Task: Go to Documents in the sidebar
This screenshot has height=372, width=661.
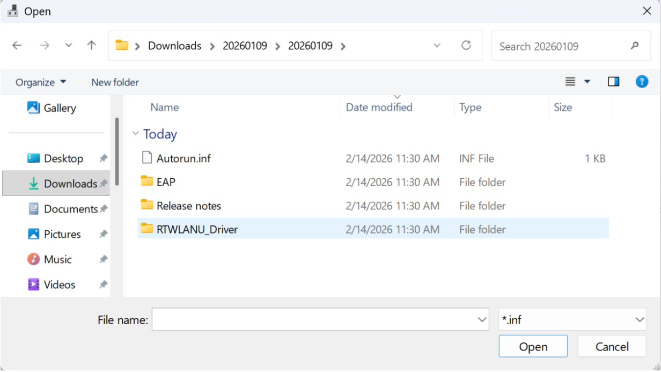Action: click(70, 209)
